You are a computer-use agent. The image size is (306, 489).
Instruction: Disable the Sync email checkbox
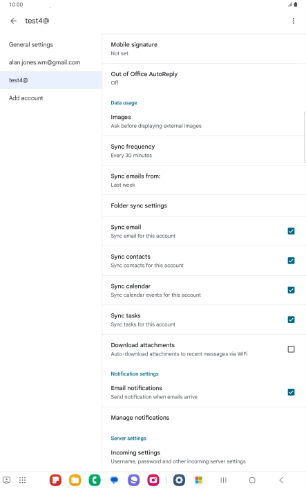click(x=291, y=231)
